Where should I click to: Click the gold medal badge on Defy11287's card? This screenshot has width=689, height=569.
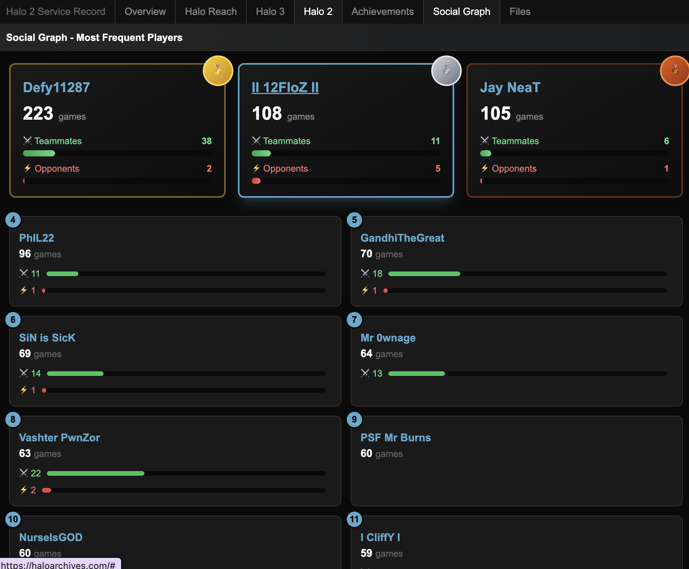tap(218, 71)
